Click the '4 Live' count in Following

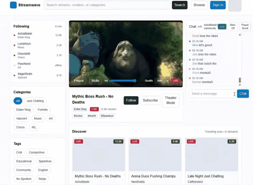click(x=58, y=26)
